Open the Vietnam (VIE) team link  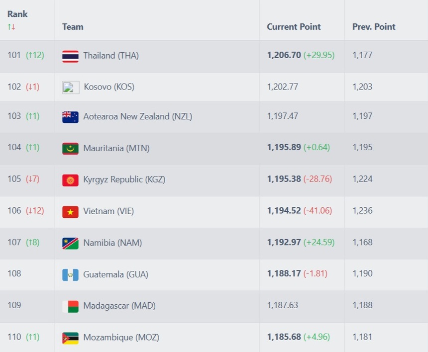(x=108, y=211)
